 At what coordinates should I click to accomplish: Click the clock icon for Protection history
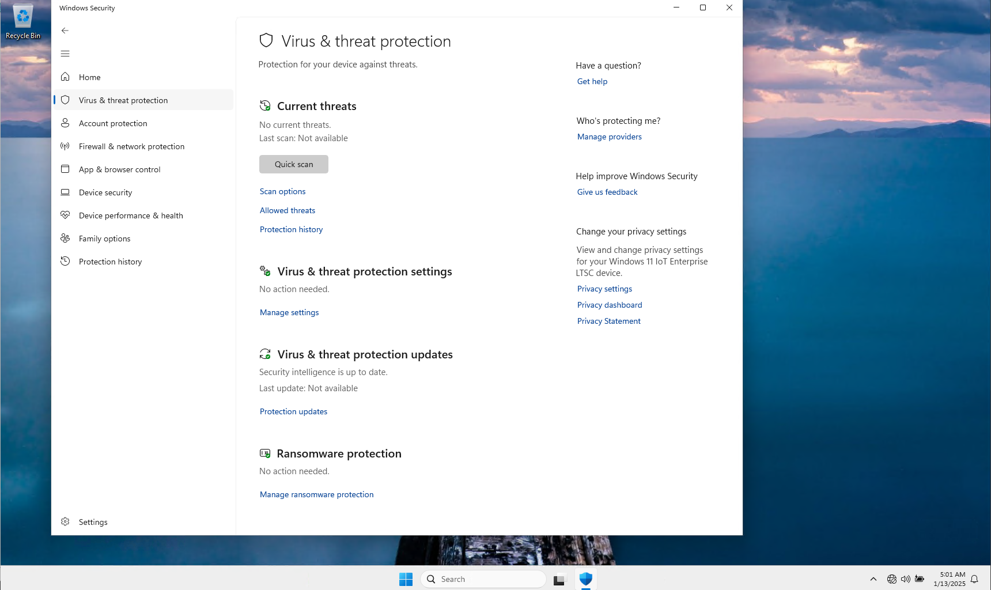coord(65,261)
